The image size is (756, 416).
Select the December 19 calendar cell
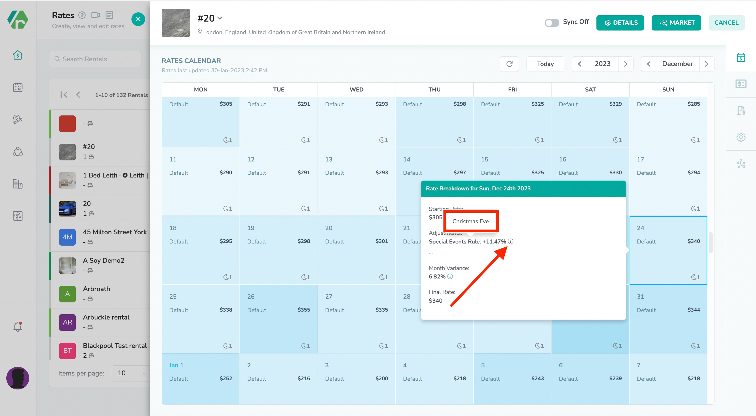click(279, 250)
